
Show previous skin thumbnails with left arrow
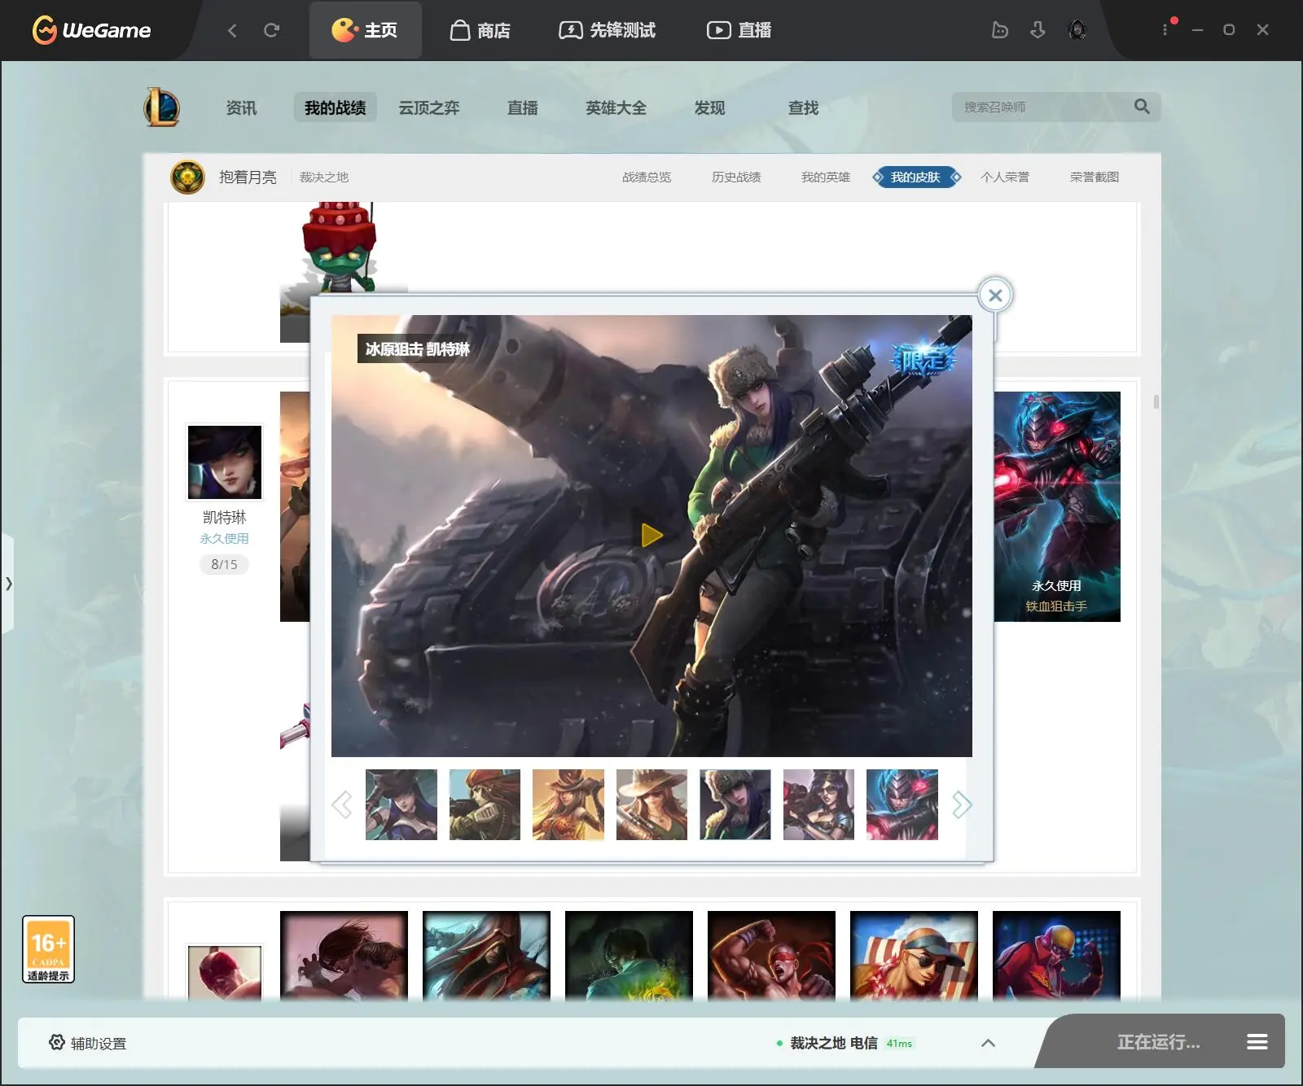coord(342,804)
